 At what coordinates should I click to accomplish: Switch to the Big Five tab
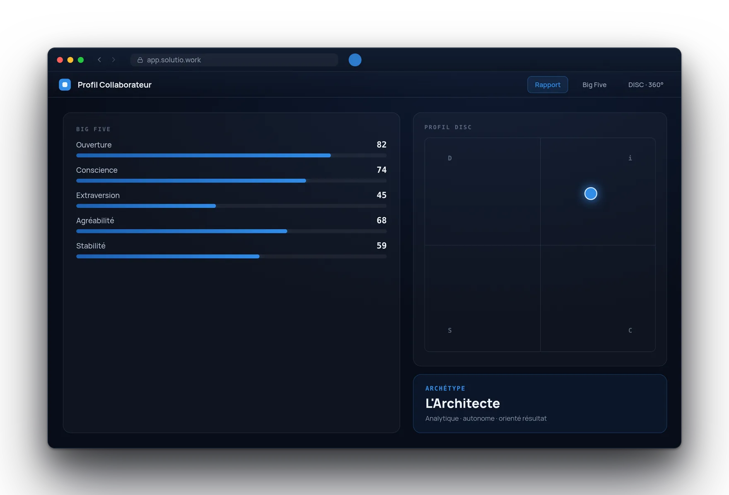594,84
